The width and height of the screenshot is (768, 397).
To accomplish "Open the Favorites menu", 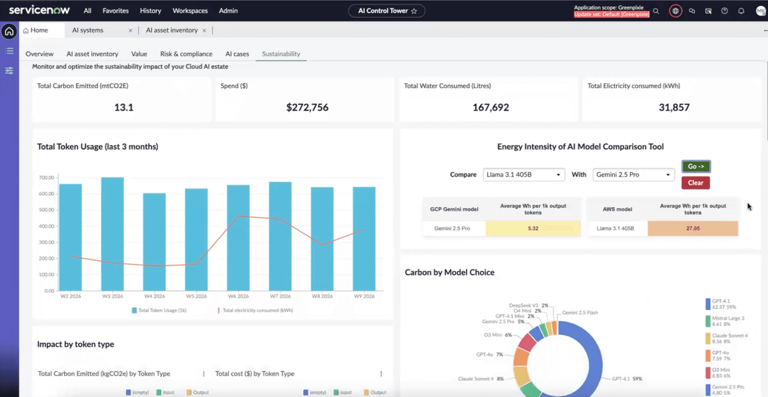I will pyautogui.click(x=115, y=11).
